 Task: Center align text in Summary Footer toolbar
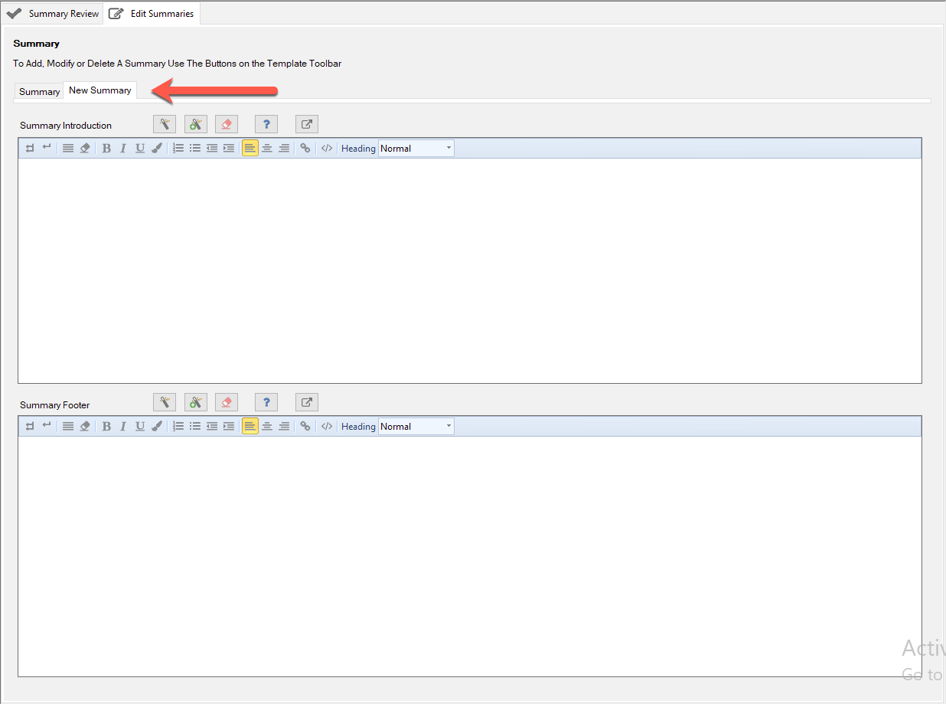tap(267, 427)
